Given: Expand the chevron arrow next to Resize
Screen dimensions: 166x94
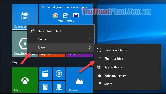Looking at the screenshot, I should [x=90, y=39].
